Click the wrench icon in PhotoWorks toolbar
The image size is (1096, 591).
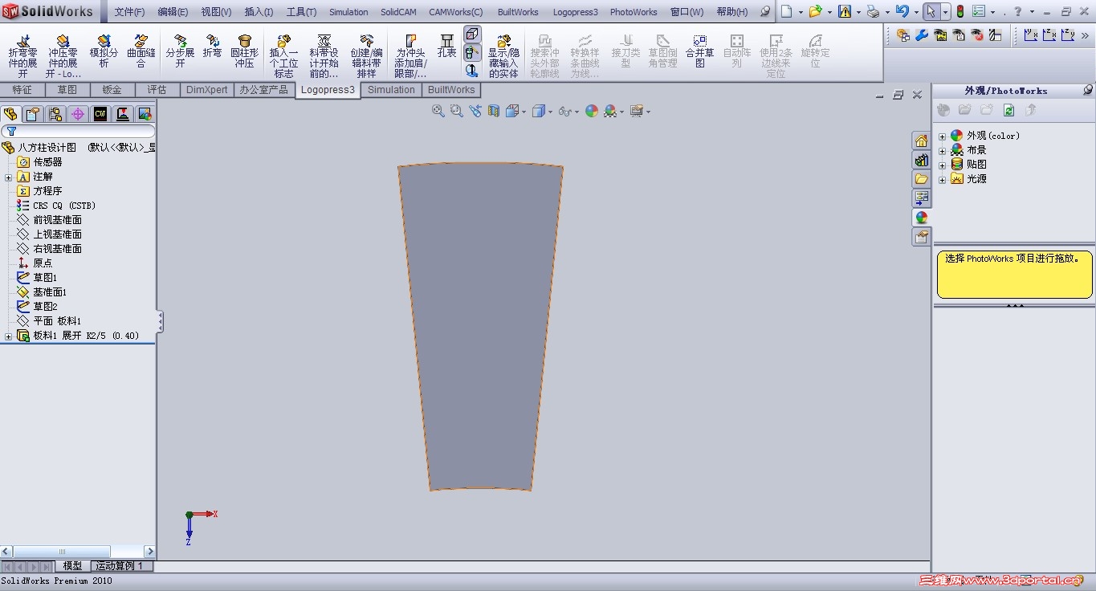tap(922, 35)
